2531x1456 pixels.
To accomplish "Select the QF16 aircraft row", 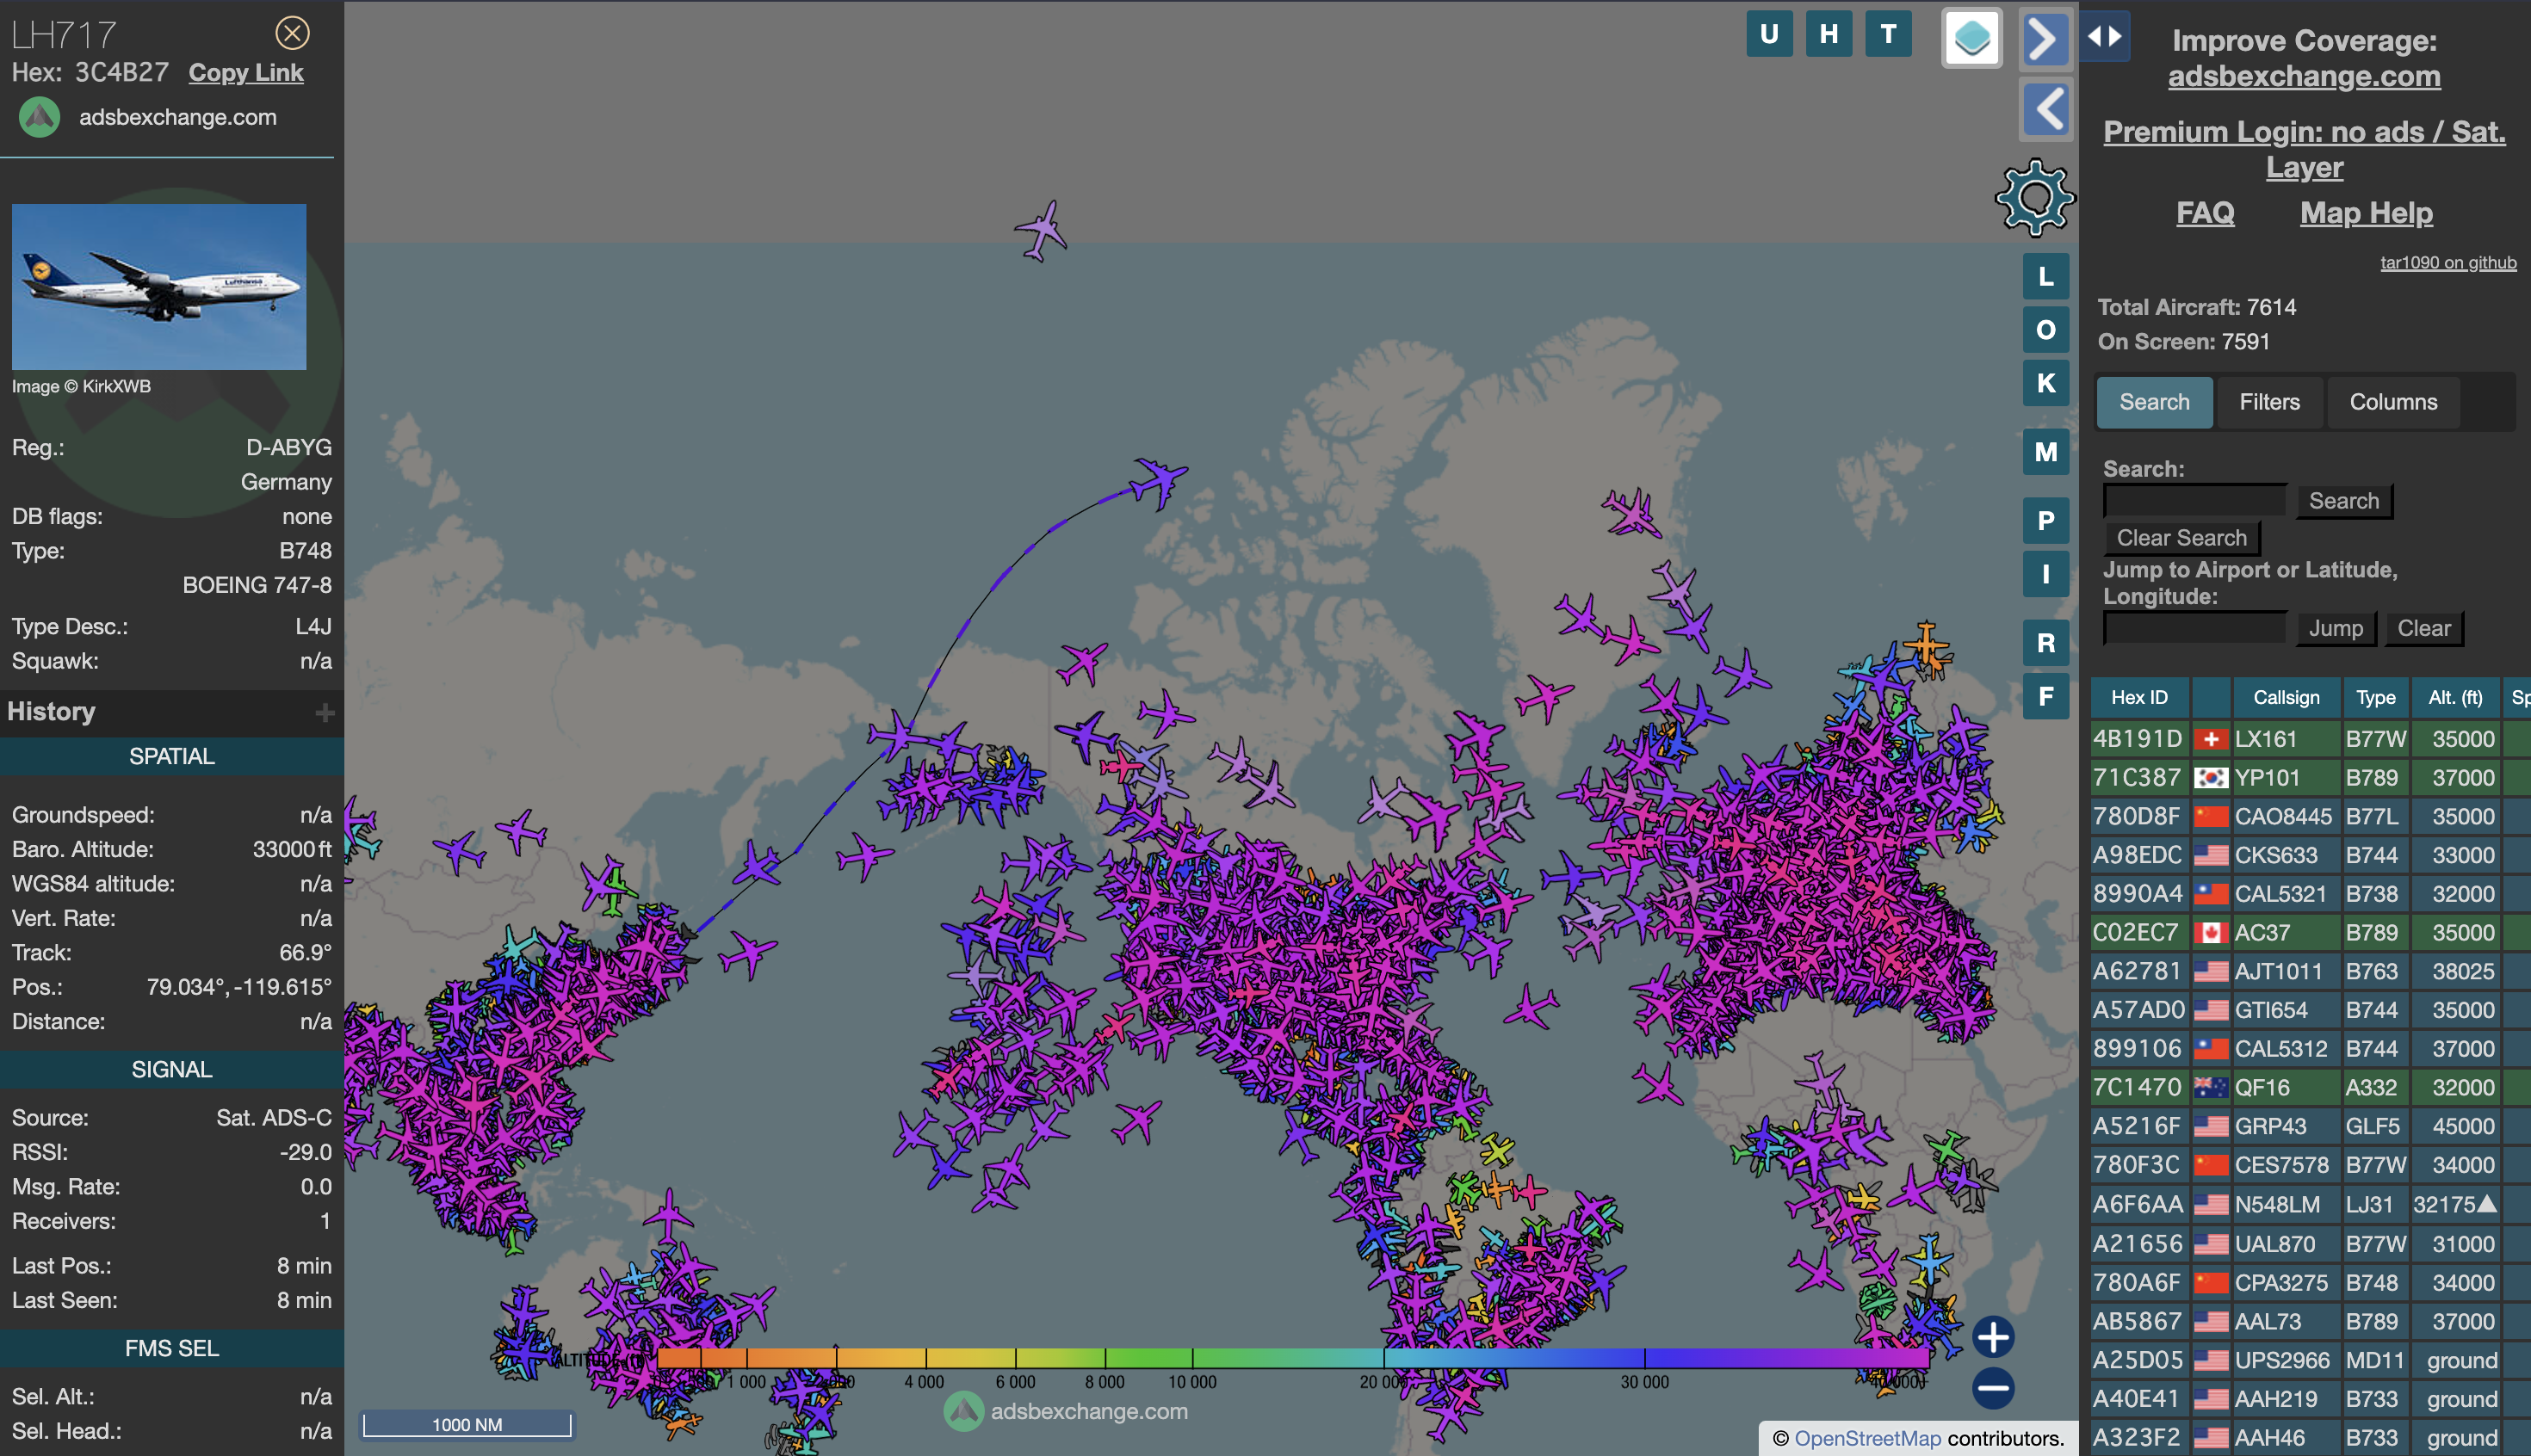I will [2310, 1088].
